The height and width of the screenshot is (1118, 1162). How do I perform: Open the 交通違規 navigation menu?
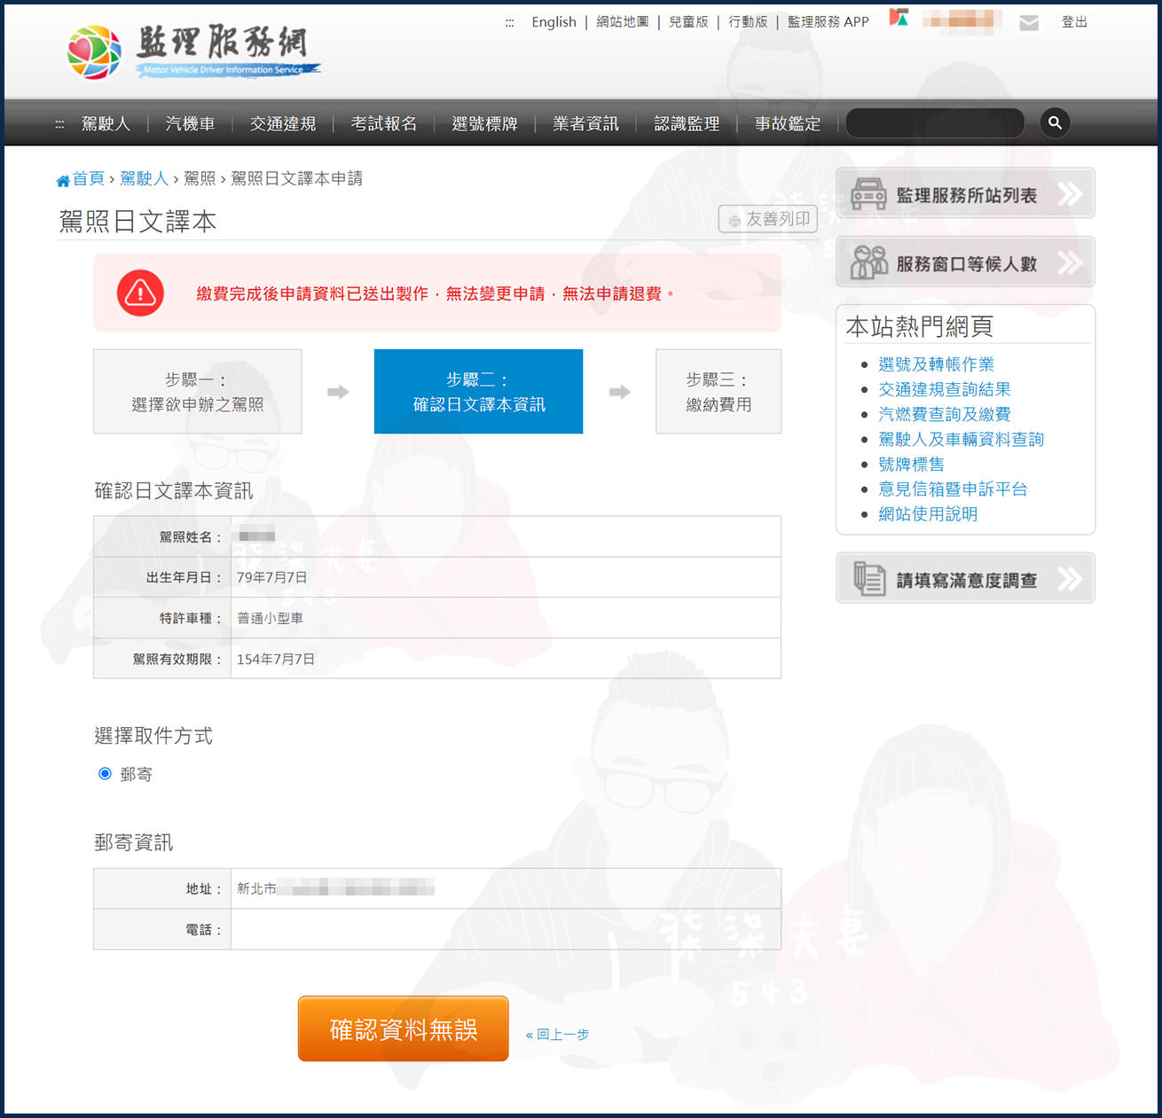[x=282, y=123]
